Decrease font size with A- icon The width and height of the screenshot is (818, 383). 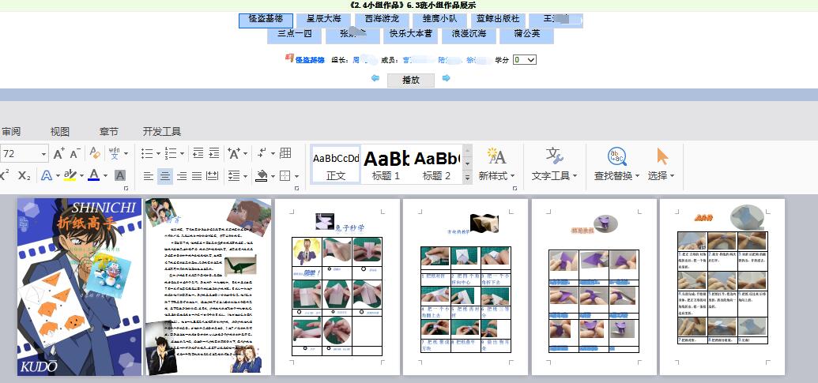[x=75, y=154]
